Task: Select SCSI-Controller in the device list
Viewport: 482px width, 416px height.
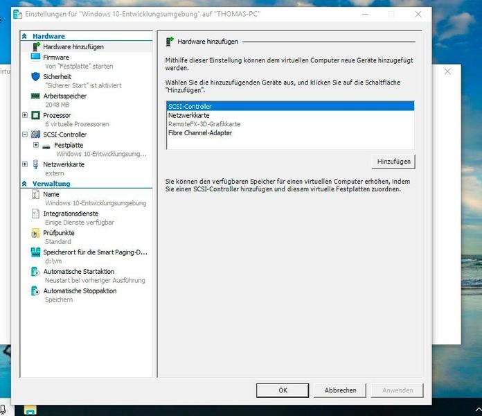Action: [x=290, y=107]
